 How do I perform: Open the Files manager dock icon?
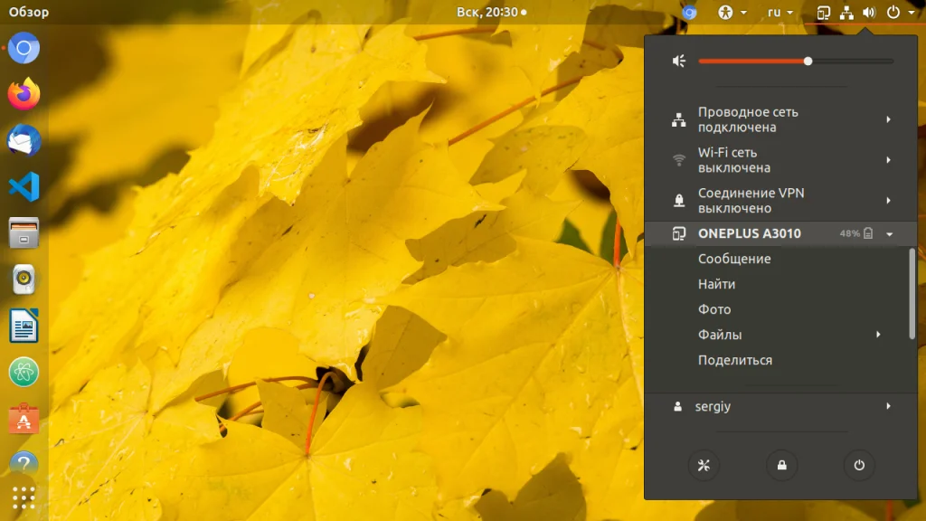24,232
